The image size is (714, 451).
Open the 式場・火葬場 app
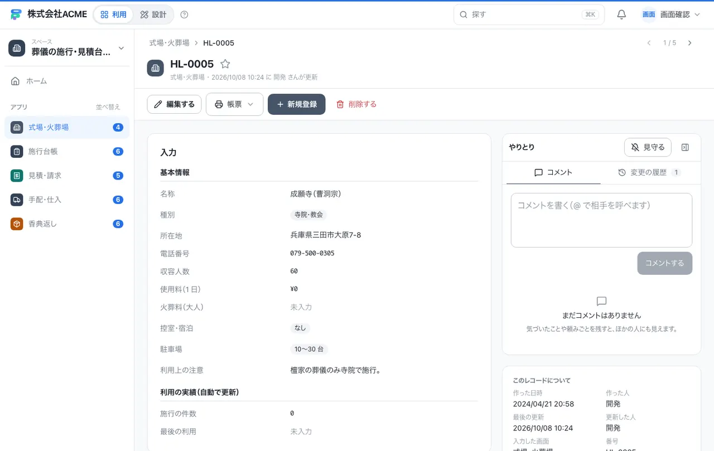click(67, 127)
